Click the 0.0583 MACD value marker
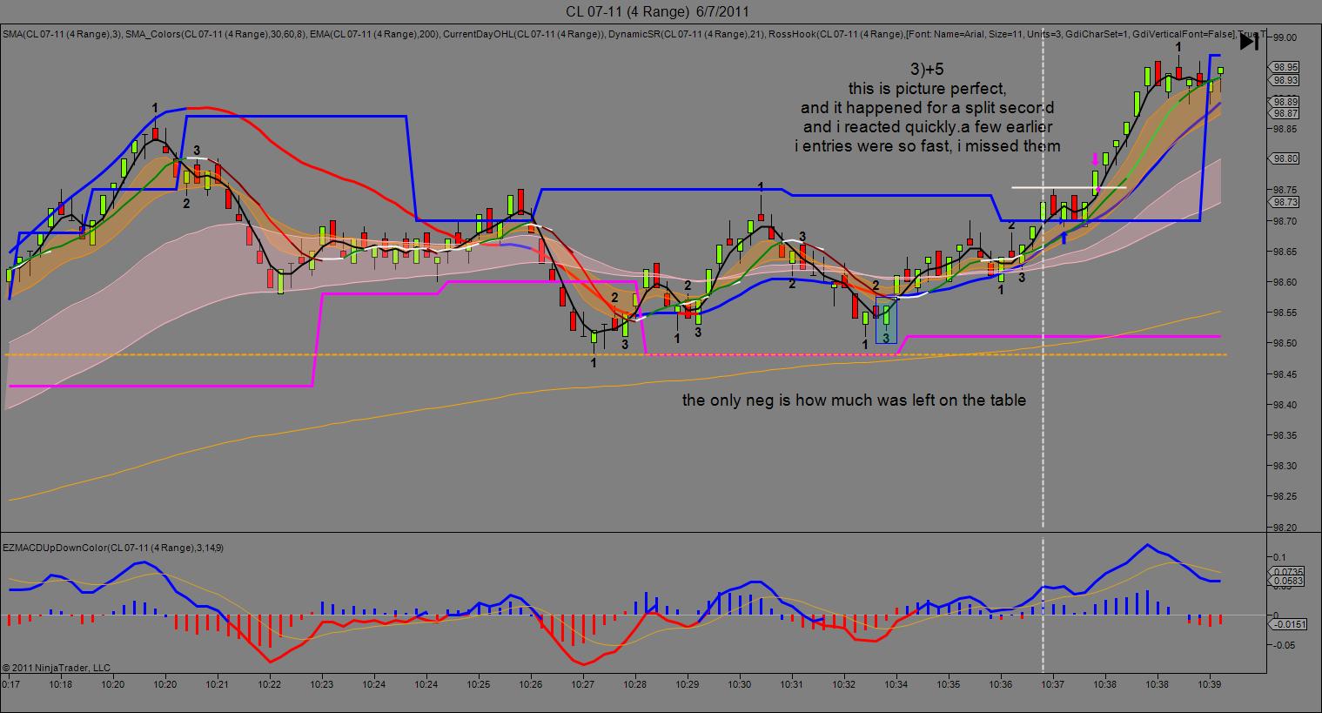This screenshot has height=713, width=1322. click(x=1285, y=580)
